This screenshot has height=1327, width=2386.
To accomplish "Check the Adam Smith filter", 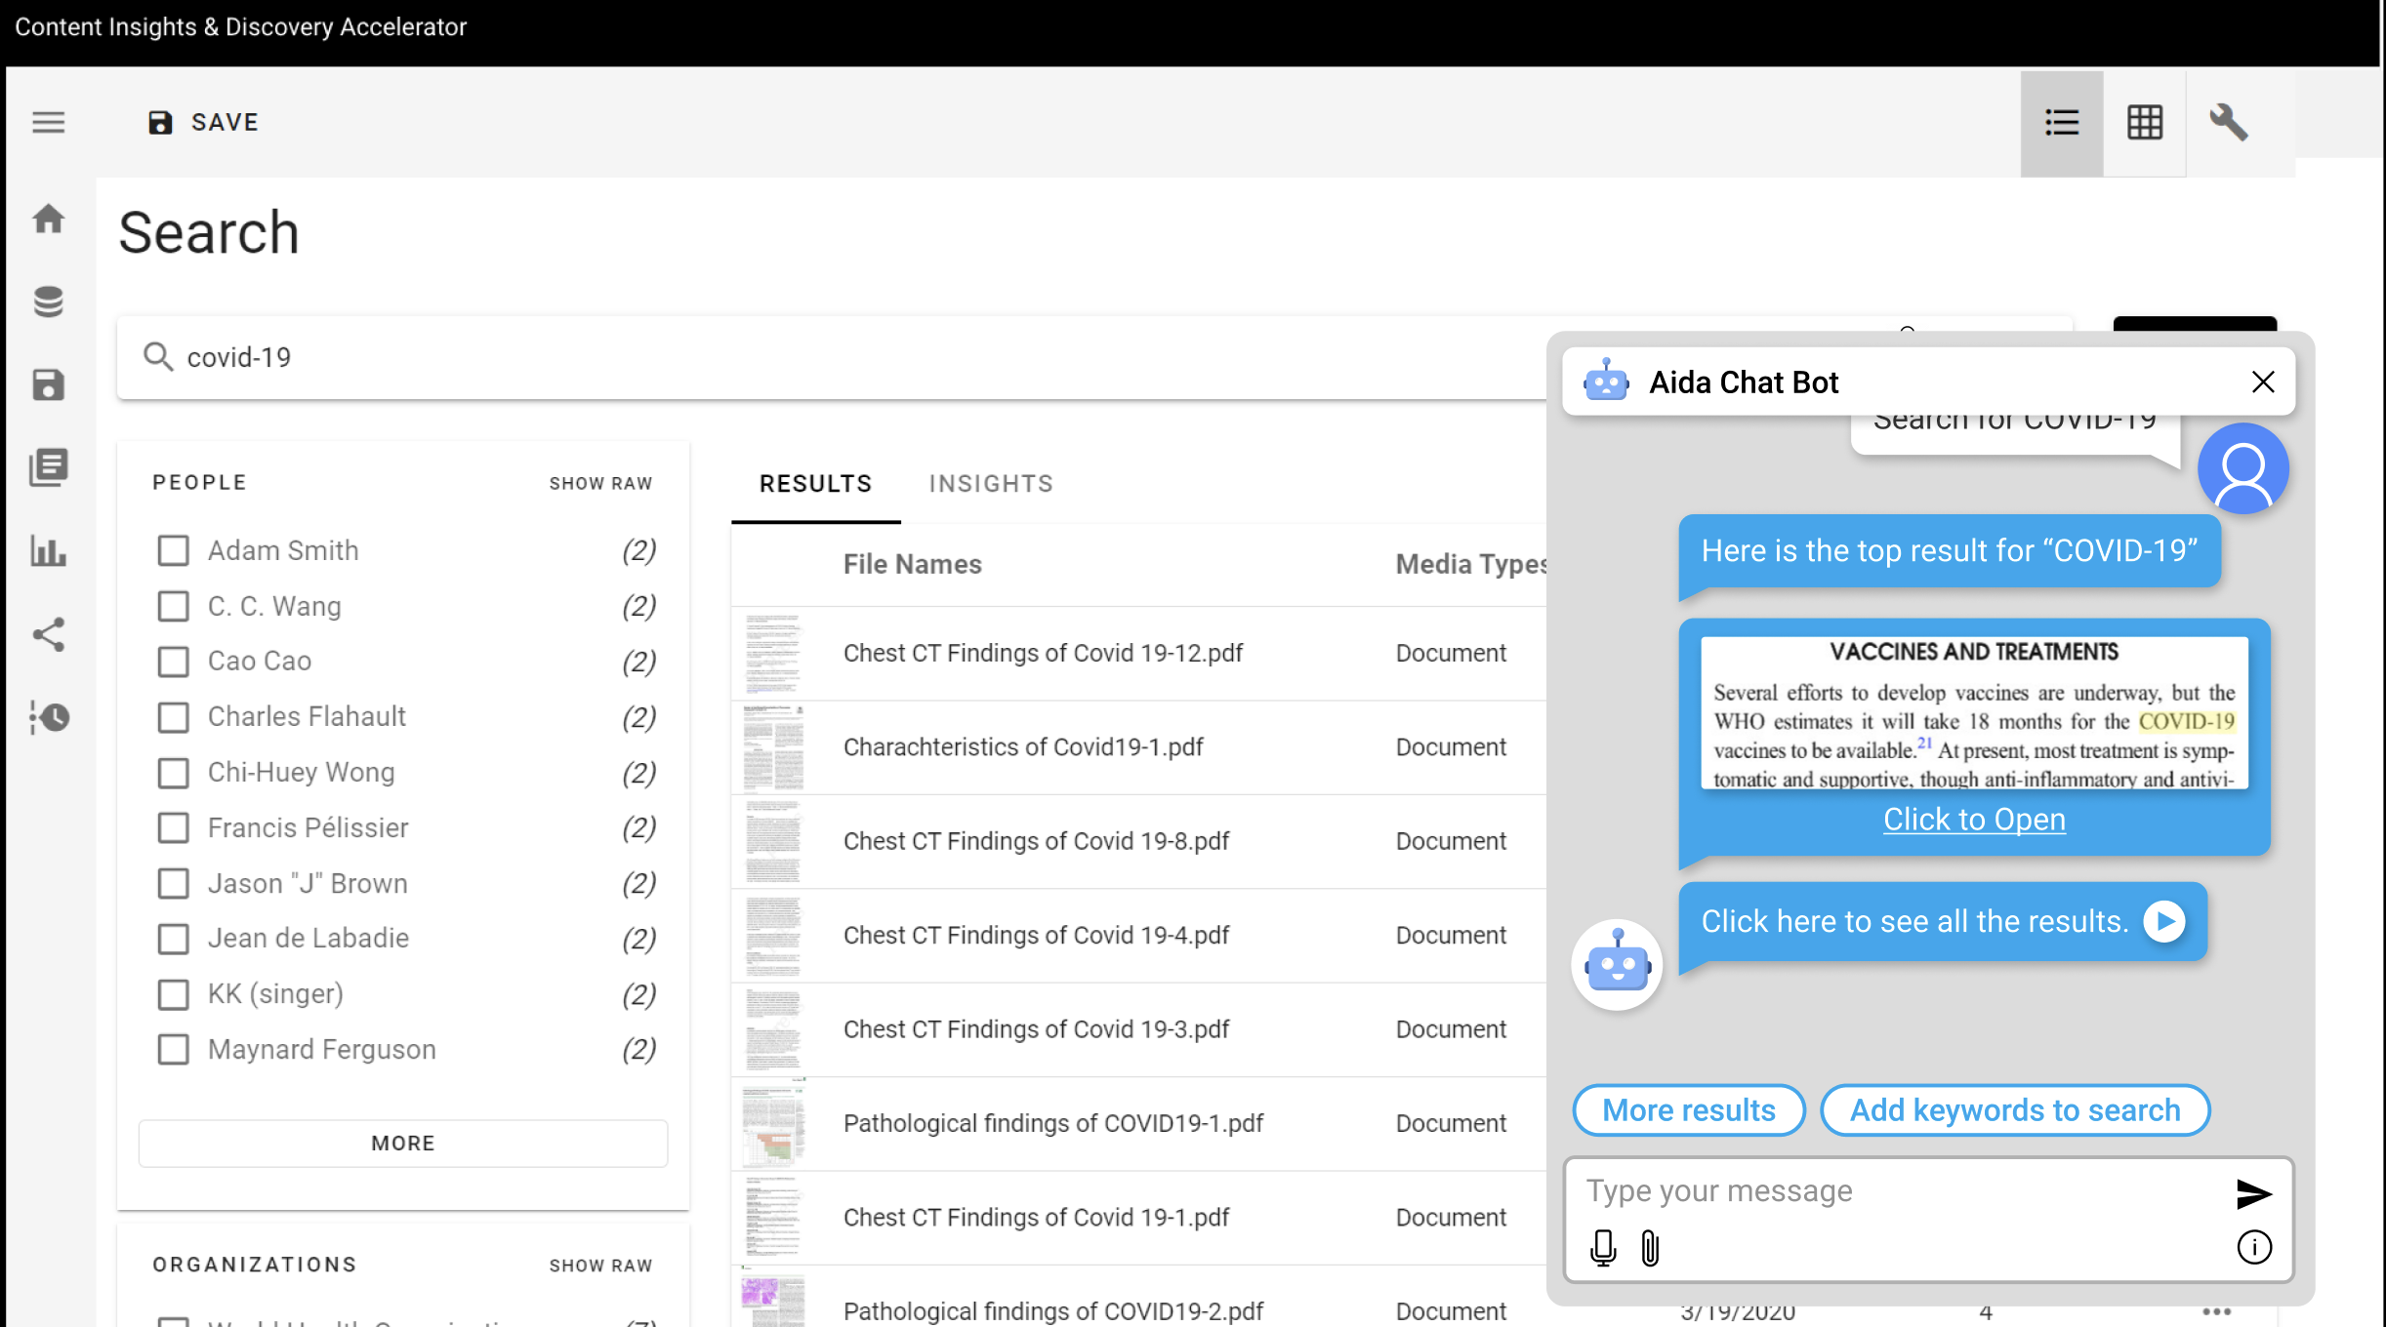I will [173, 550].
